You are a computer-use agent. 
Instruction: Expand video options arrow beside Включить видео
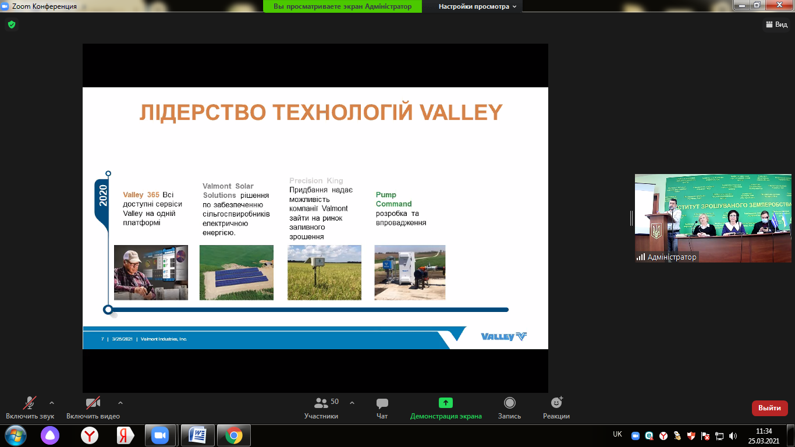(x=120, y=402)
